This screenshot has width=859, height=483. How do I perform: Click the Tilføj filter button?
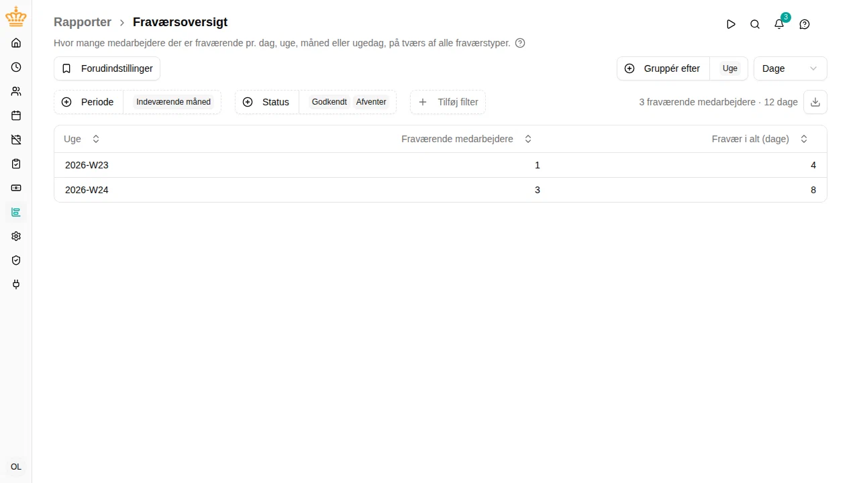tap(448, 102)
